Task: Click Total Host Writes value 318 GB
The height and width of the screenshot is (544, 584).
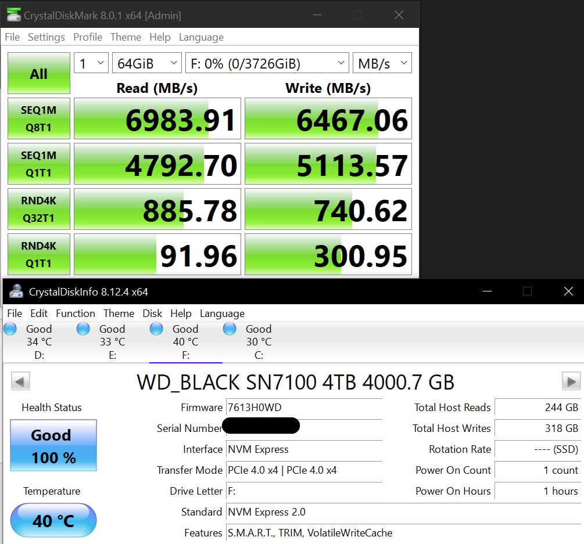Action: tap(538, 428)
